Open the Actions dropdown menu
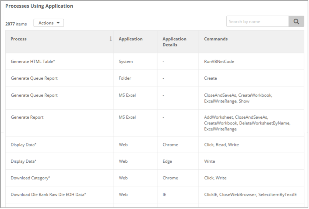 [x=49, y=23]
